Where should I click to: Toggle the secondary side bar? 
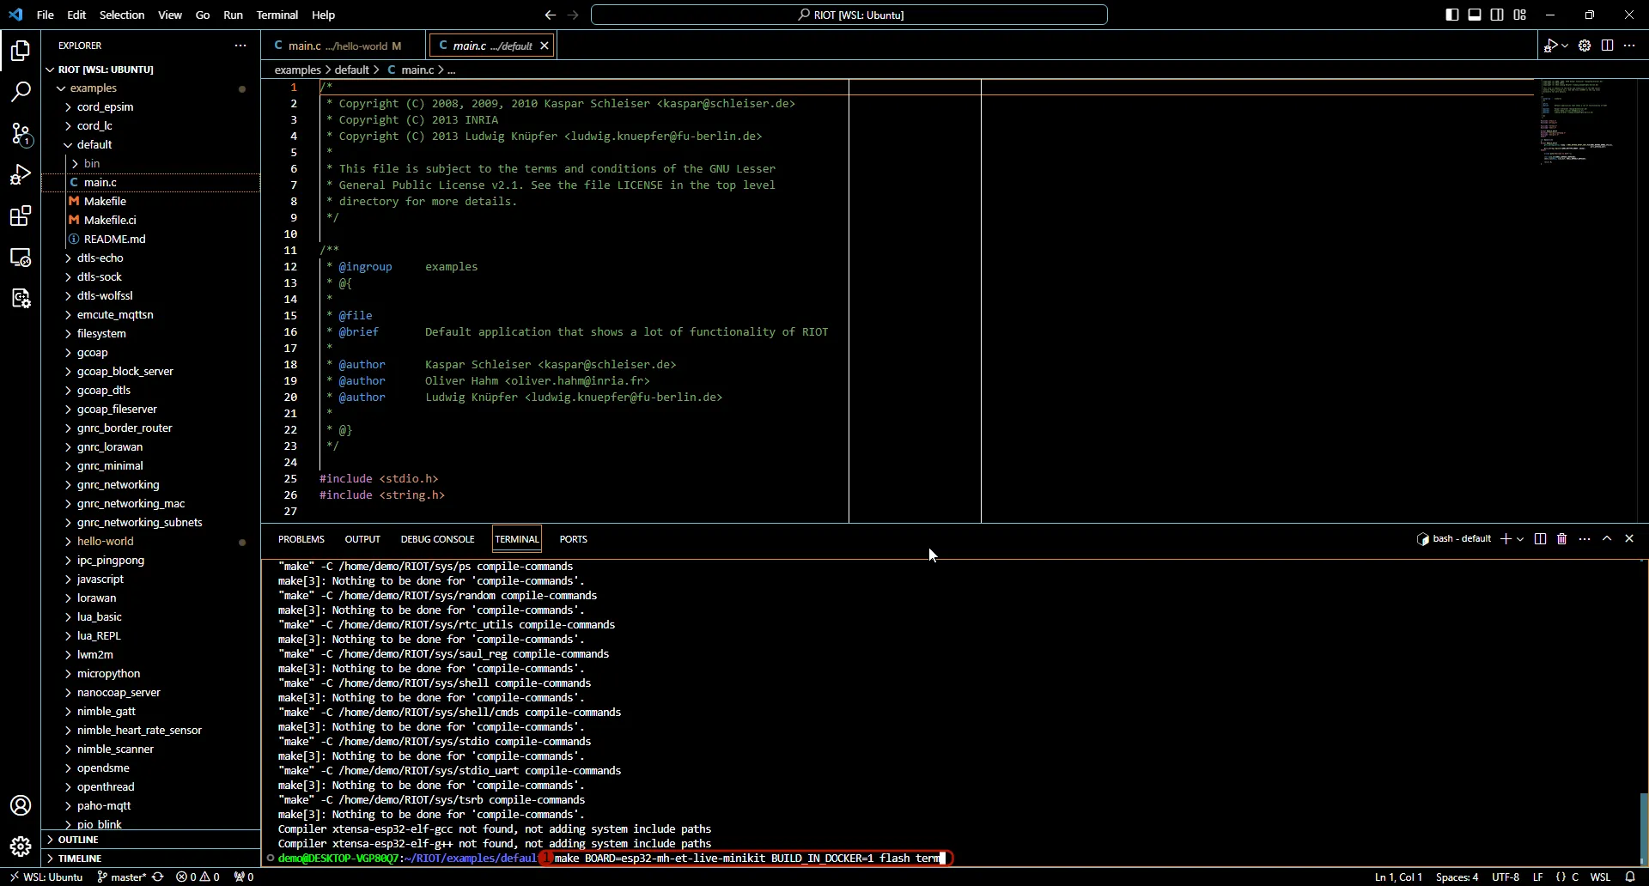[x=1498, y=15]
